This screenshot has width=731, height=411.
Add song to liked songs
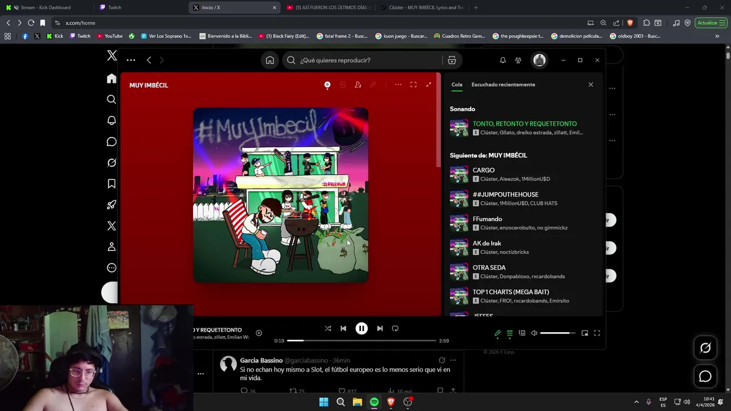point(259,333)
